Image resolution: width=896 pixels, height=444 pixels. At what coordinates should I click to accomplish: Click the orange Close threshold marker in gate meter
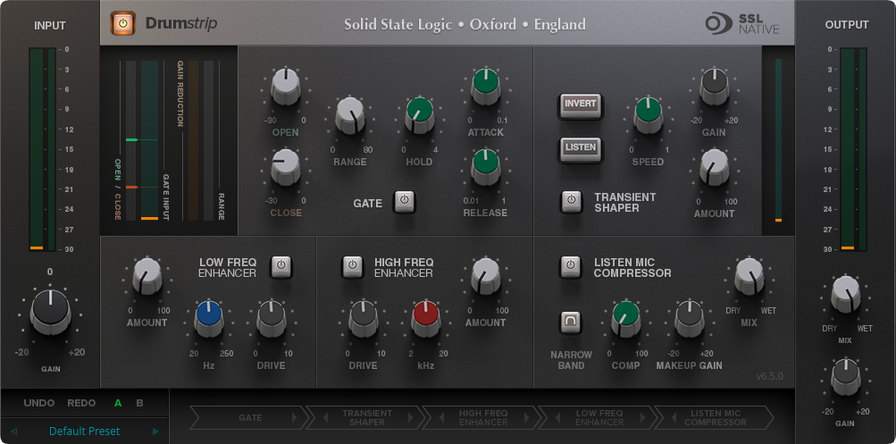(131, 187)
